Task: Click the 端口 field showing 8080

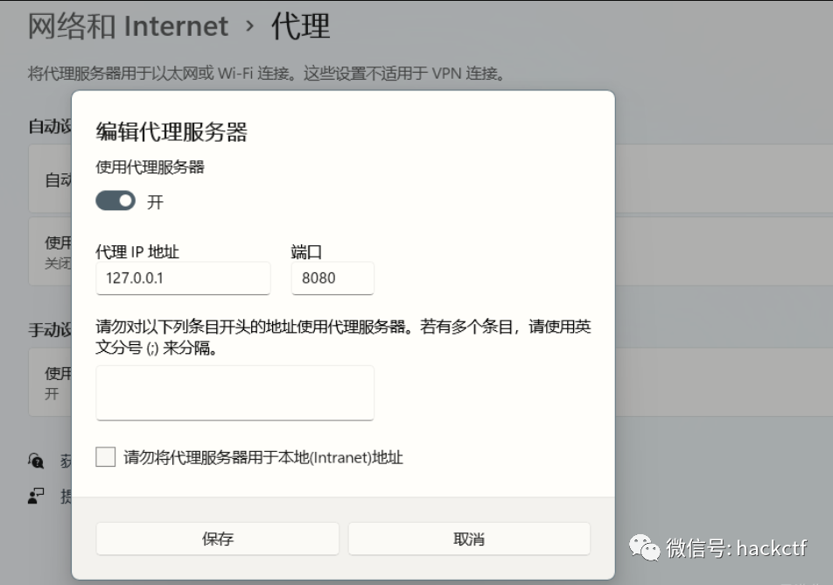Action: [x=332, y=278]
